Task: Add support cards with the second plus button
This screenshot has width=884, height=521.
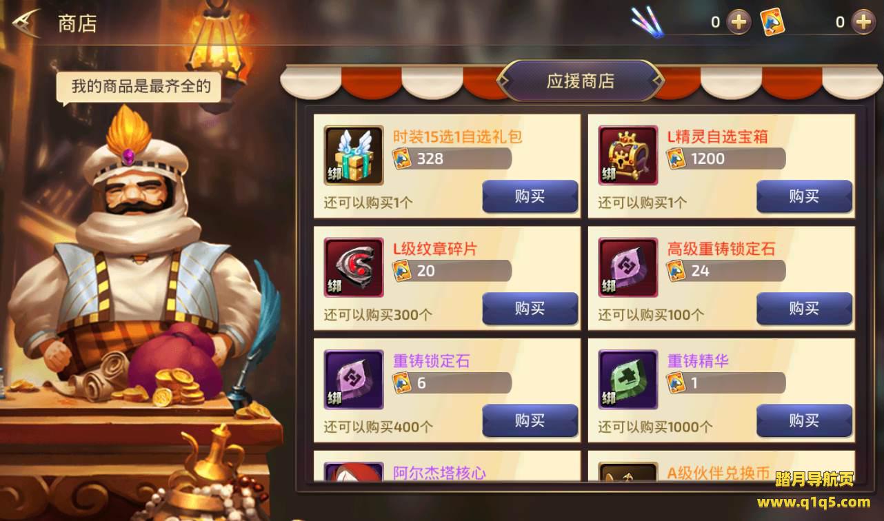Action: [x=863, y=22]
